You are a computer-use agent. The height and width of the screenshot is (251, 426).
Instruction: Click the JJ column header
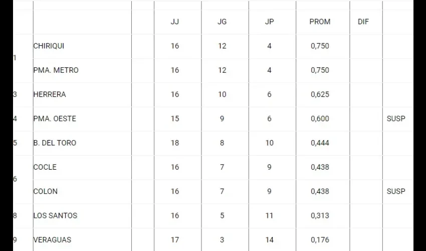pos(175,22)
